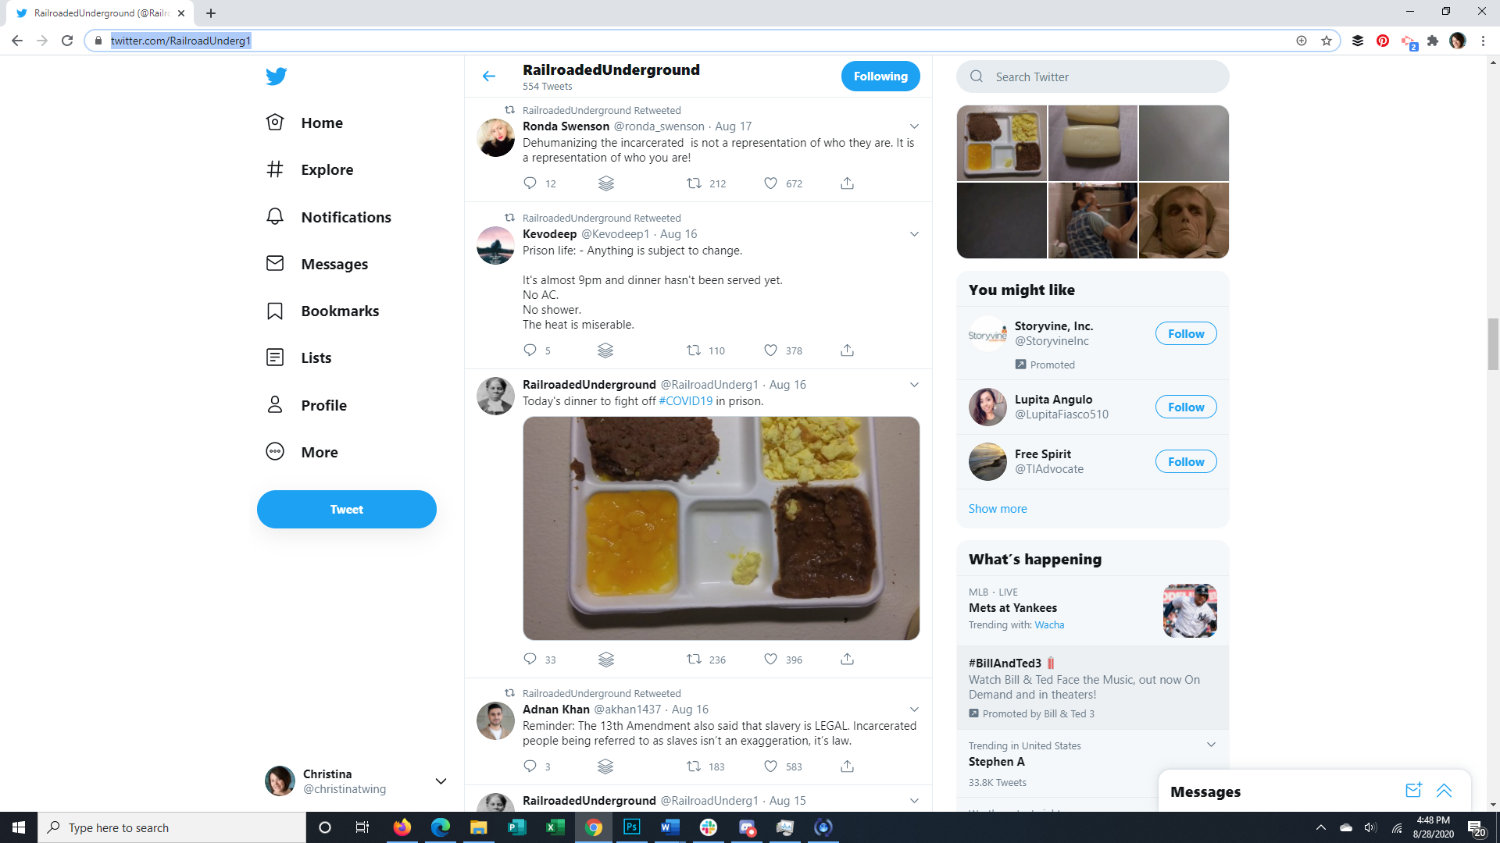1500x843 pixels.
Task: Follow Lupita Angulo
Action: tap(1186, 407)
